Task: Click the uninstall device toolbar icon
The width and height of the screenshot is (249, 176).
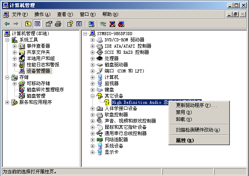Action: [x=112, y=24]
